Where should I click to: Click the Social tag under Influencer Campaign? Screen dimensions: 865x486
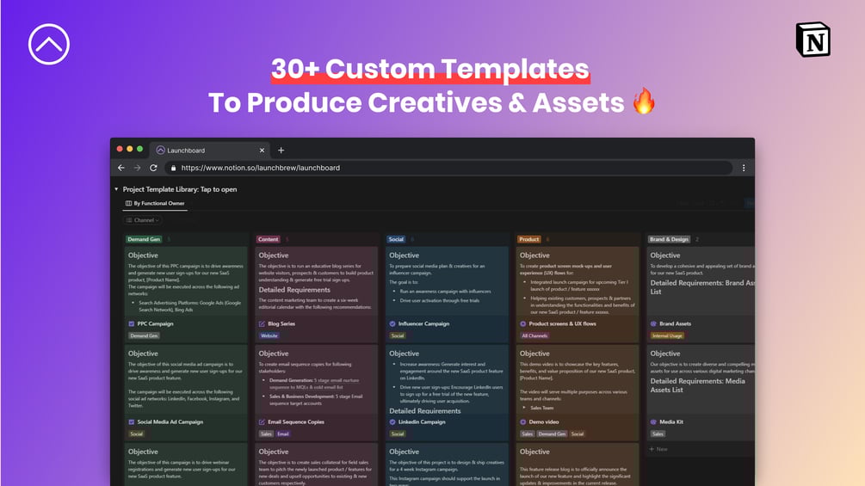tap(397, 335)
